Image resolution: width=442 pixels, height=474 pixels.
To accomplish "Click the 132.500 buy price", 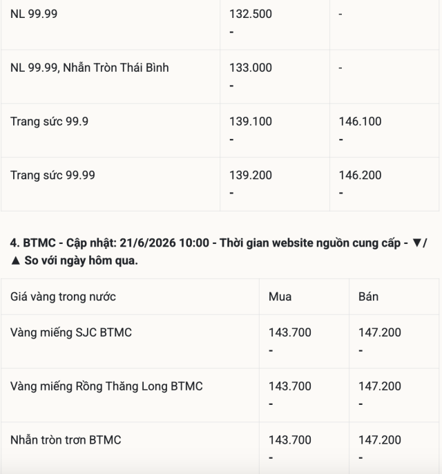I will tap(251, 14).
